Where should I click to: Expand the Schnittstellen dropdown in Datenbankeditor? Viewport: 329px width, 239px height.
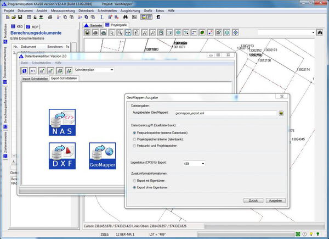pyautogui.click(x=112, y=70)
